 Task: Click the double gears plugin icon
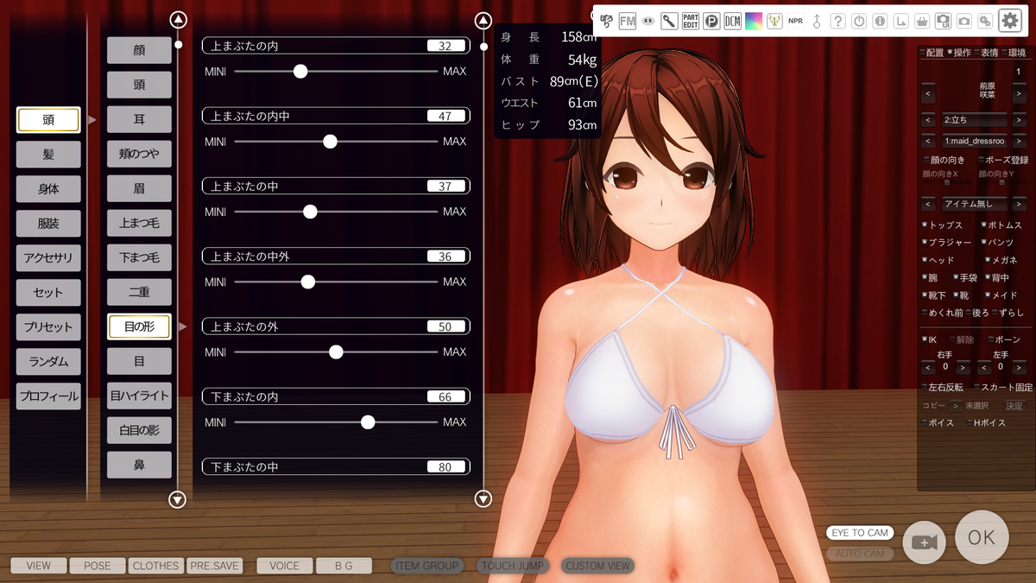coord(985,21)
